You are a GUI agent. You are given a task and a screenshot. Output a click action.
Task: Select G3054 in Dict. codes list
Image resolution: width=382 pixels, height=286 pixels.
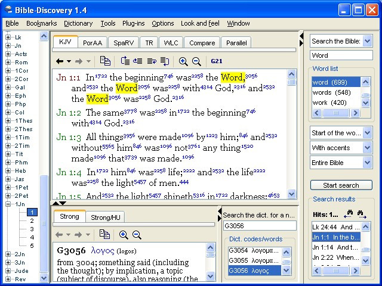[255, 250]
